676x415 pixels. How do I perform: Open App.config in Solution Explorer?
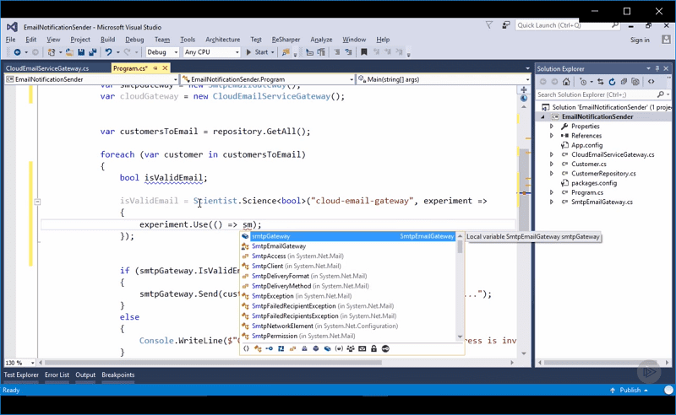click(x=586, y=145)
